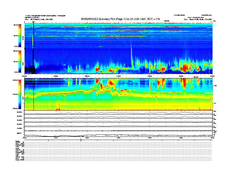Click the 20:00 label under RAD1 spectrogram
Image resolution: width=229 pixels, height=177 pixels.
pos(181,76)
